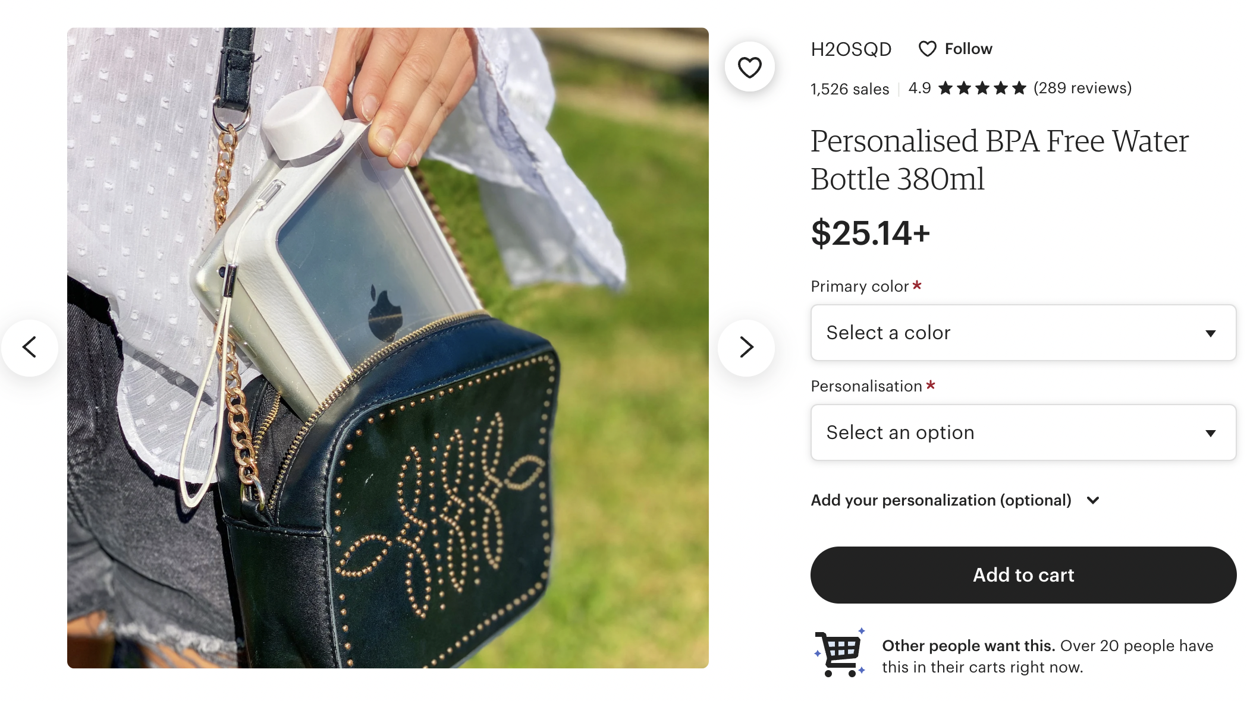This screenshot has width=1247, height=701.
Task: Click the product title text
Action: coord(999,160)
